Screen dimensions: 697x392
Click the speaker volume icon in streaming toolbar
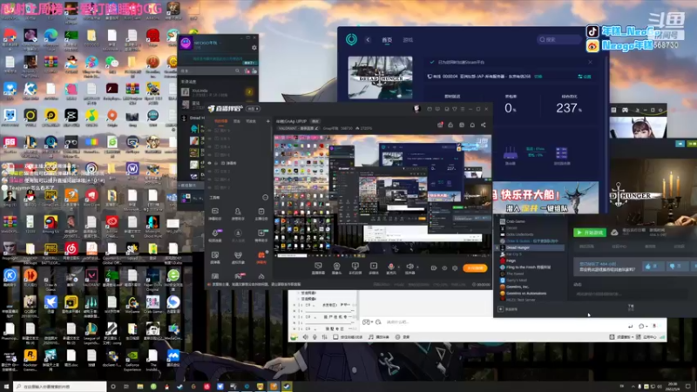409,267
